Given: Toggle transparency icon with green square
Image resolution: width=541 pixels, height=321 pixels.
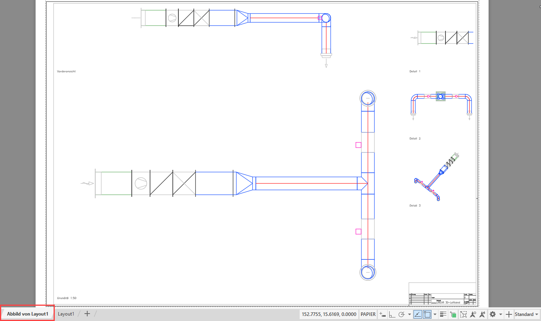Looking at the screenshot, I should click(x=453, y=314).
